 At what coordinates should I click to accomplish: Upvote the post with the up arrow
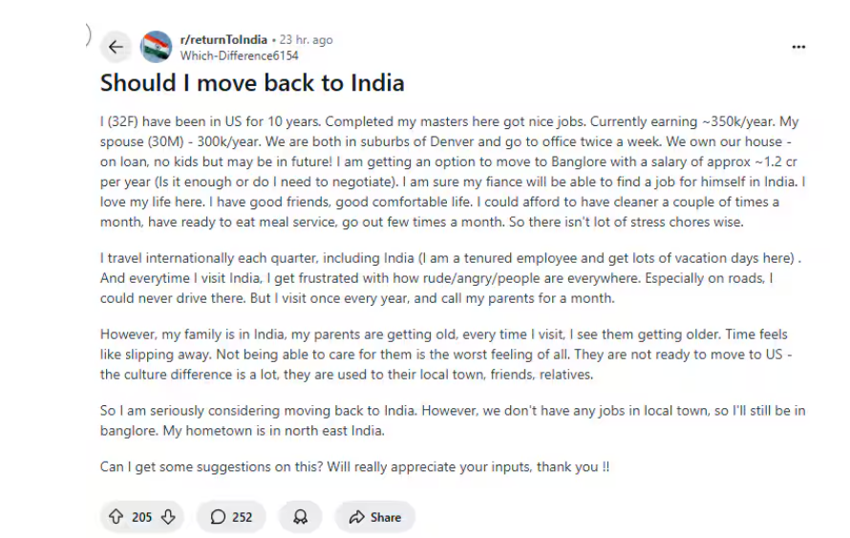(117, 517)
